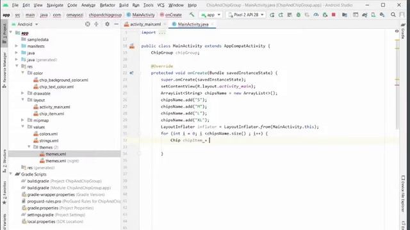This screenshot has height=230, width=410.
Task: Select chip_item.xml in layout folder
Action: click(51, 114)
